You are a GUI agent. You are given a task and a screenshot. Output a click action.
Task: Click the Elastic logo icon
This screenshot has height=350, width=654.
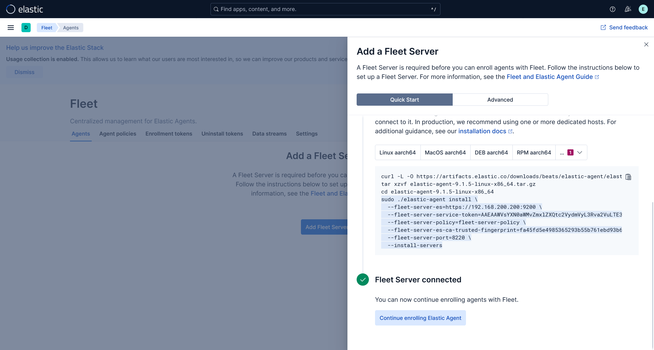coord(11,9)
